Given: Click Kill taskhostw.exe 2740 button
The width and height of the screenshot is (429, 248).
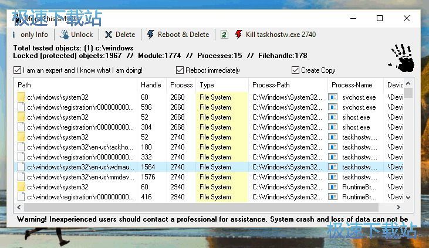Looking at the screenshot, I should click(x=275, y=35).
